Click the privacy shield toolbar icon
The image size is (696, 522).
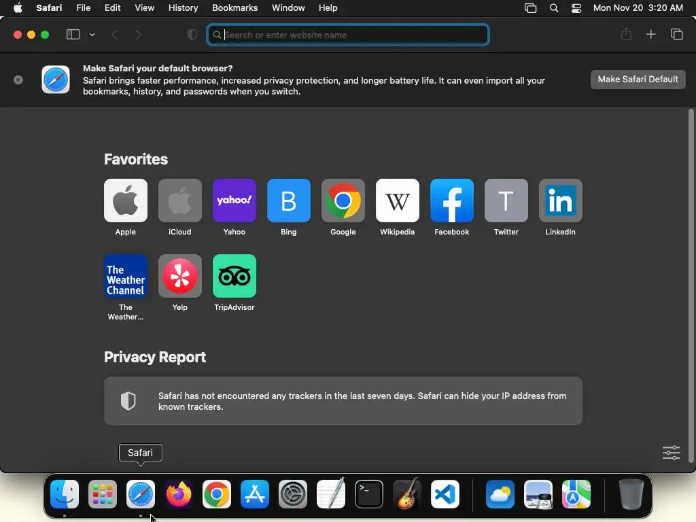point(192,35)
